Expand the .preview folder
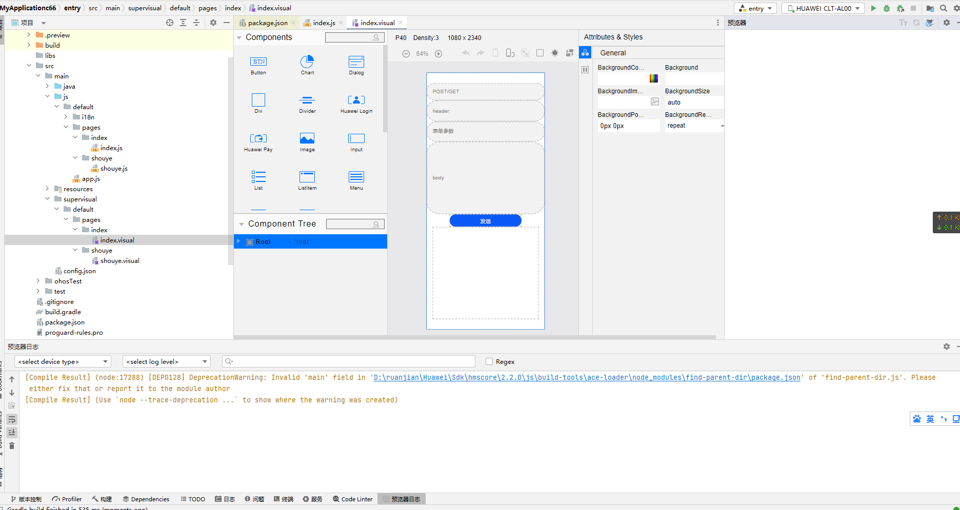Screen dimensions: 960x510 29,35
